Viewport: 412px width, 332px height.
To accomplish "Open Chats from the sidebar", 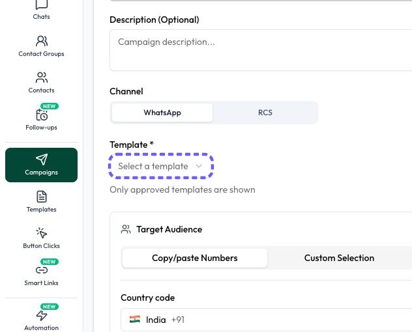I will [x=41, y=10].
